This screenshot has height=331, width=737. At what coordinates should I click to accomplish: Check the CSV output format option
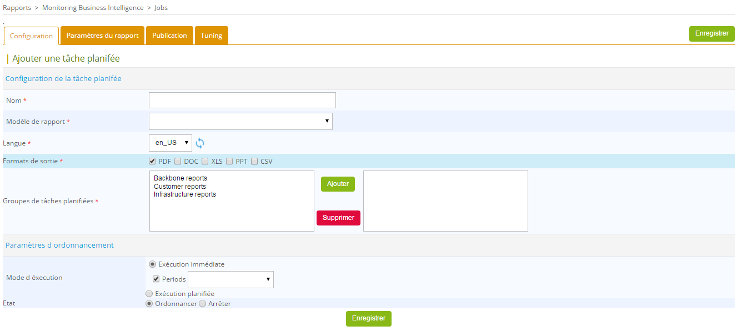[254, 162]
